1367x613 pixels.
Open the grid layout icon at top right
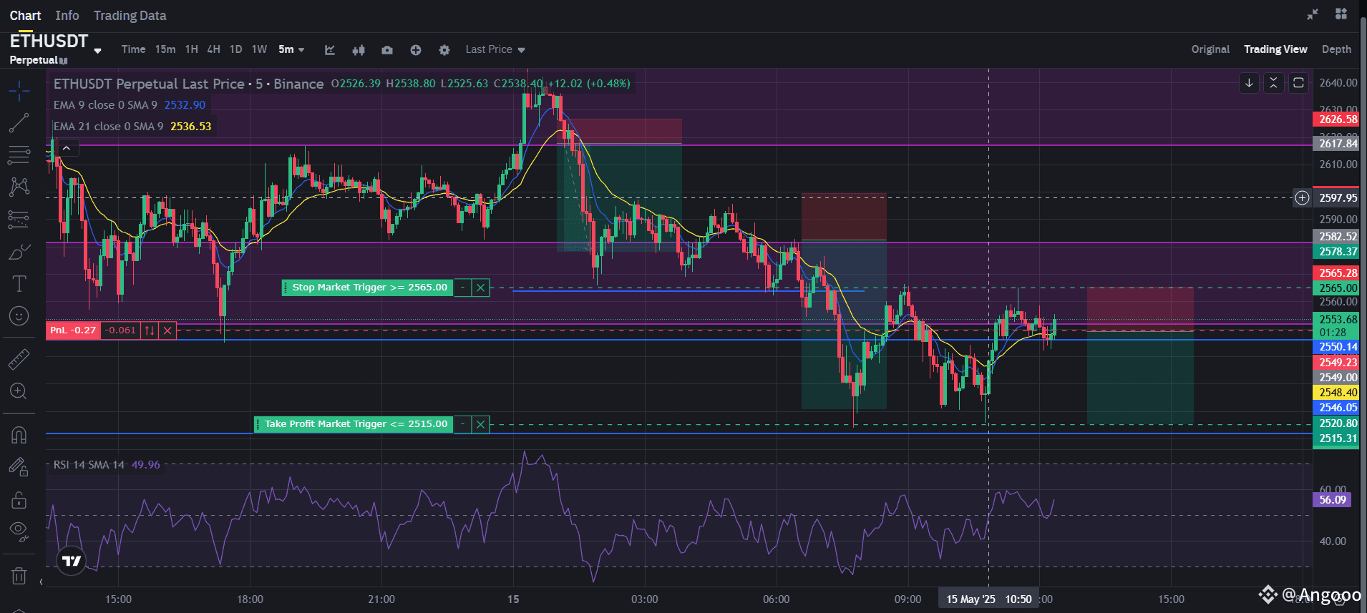(x=1341, y=14)
